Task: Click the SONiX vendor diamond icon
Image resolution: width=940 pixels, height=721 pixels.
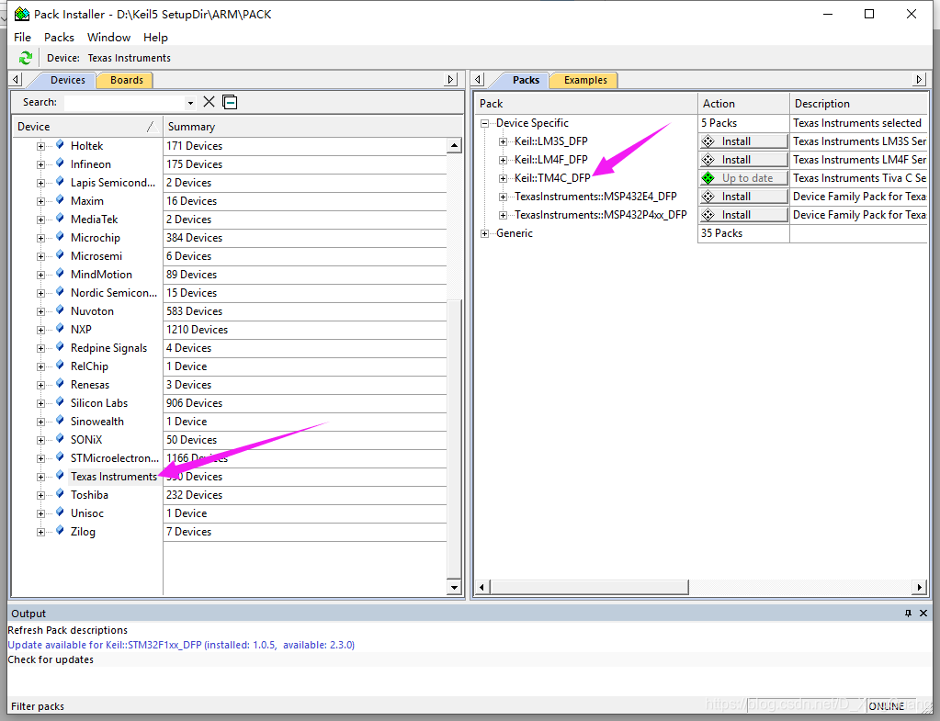Action: pyautogui.click(x=60, y=439)
